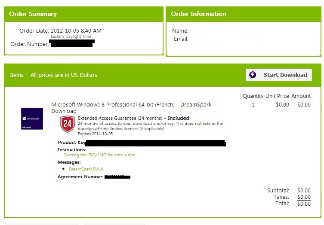Select the Microsoft Windows 8 Professional title
This screenshot has height=225, width=324.
(x=133, y=108)
